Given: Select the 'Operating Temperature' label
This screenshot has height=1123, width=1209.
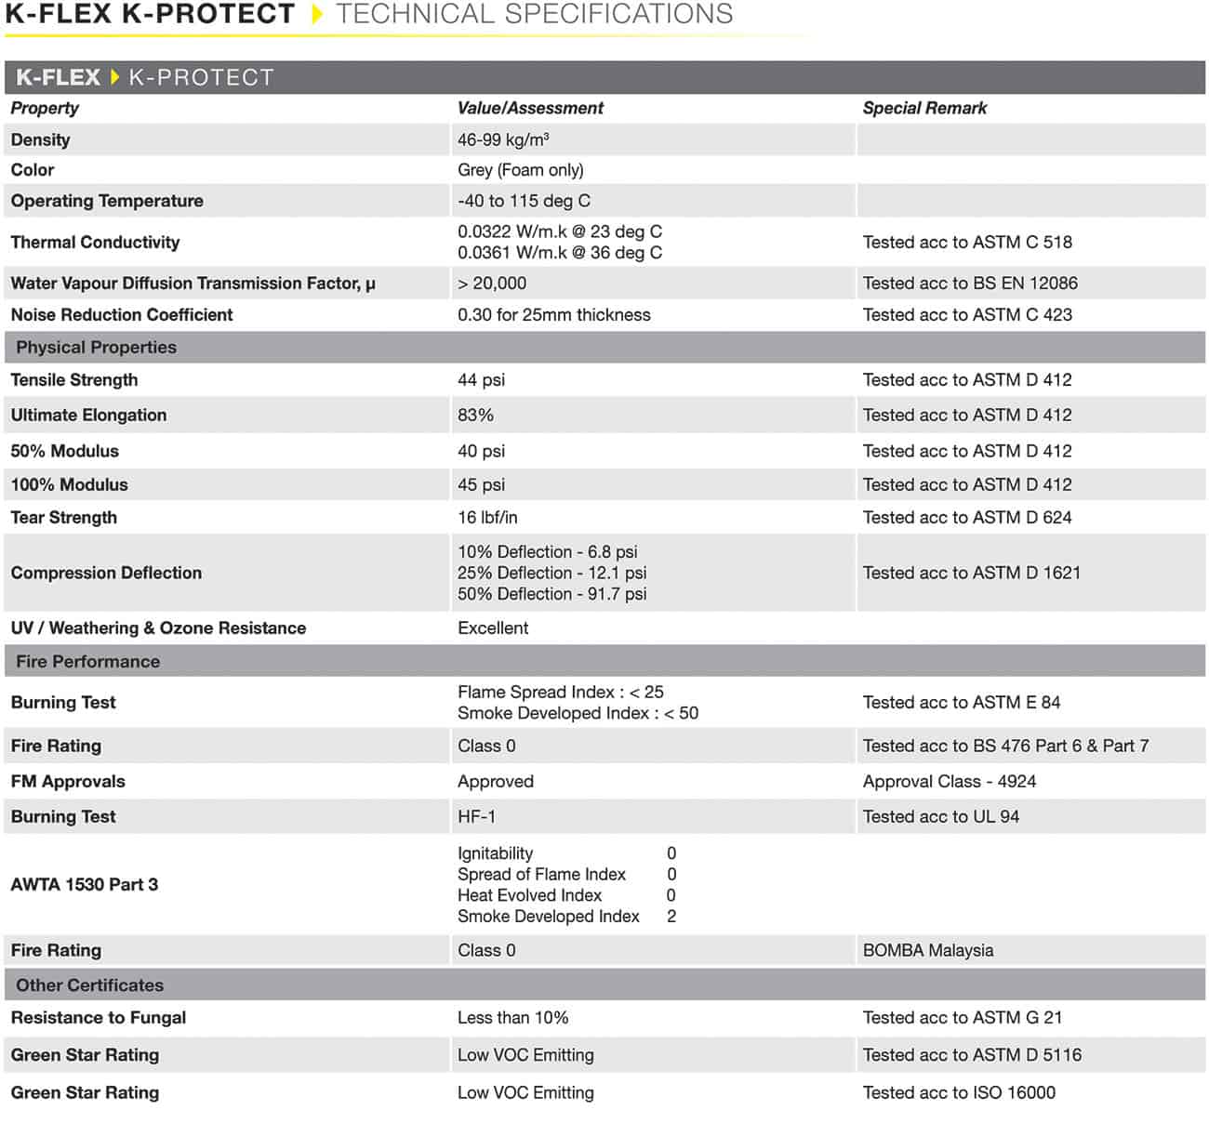Looking at the screenshot, I should pyautogui.click(x=107, y=201).
